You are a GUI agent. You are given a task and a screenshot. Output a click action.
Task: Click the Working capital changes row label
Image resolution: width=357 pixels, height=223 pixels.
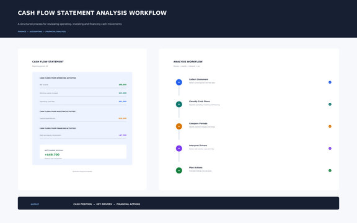point(49,93)
